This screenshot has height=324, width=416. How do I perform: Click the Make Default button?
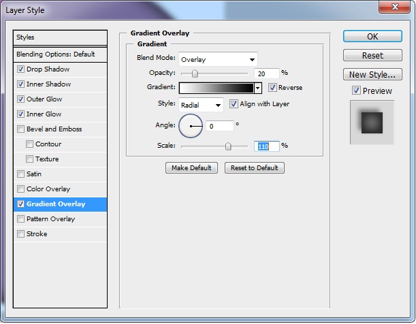191,168
